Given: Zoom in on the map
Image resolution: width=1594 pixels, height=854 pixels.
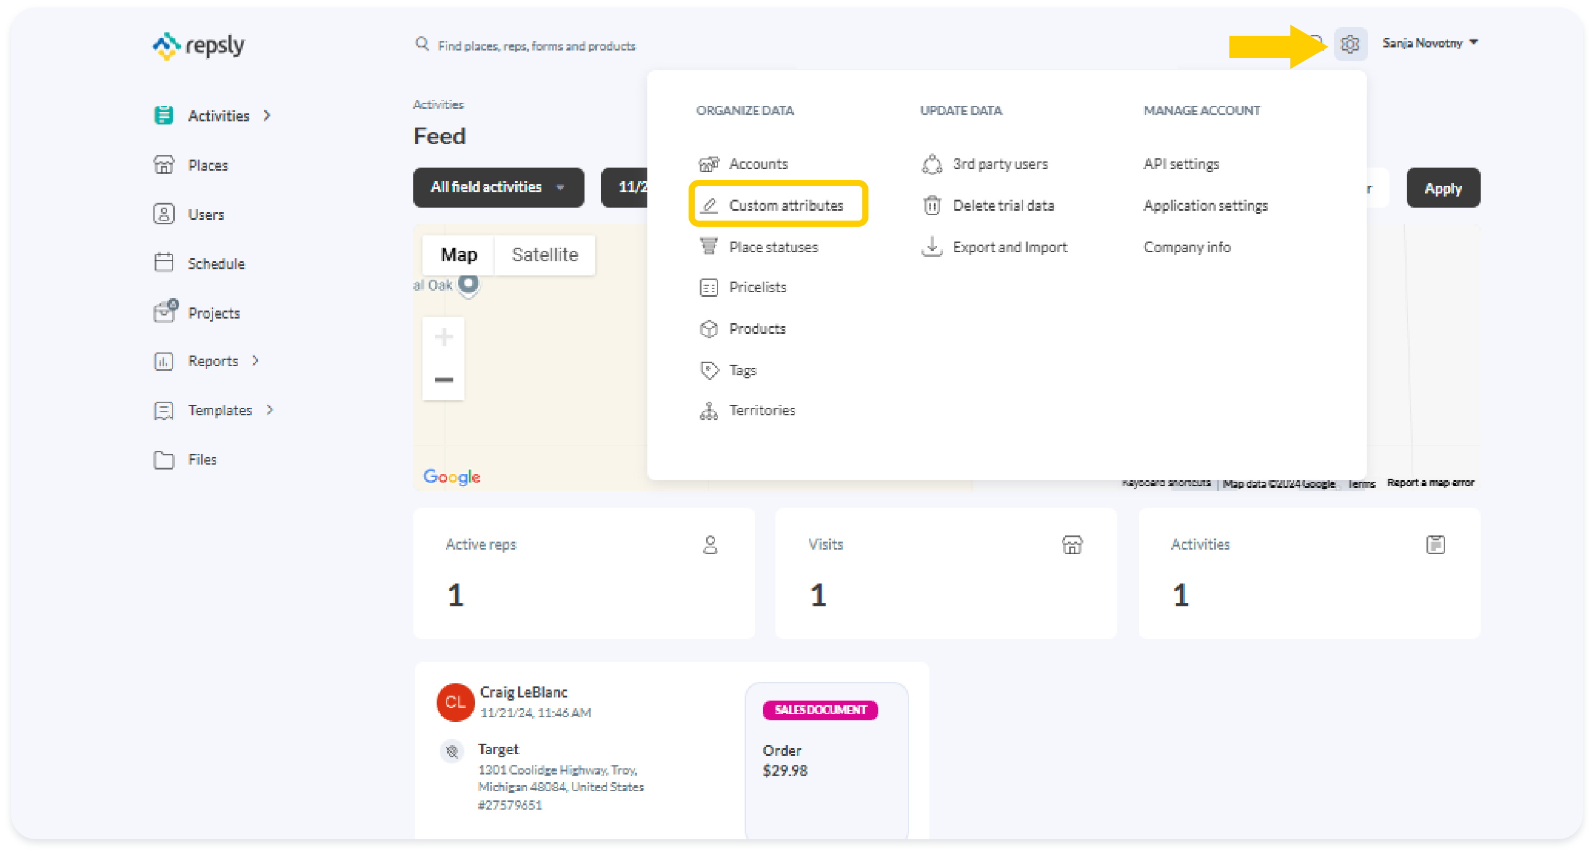Looking at the screenshot, I should point(443,337).
